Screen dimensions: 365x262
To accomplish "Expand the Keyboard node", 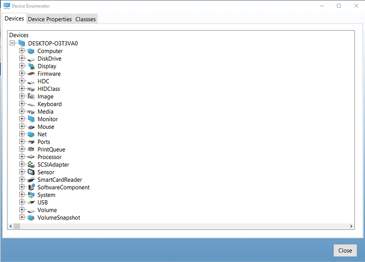I will (22, 104).
